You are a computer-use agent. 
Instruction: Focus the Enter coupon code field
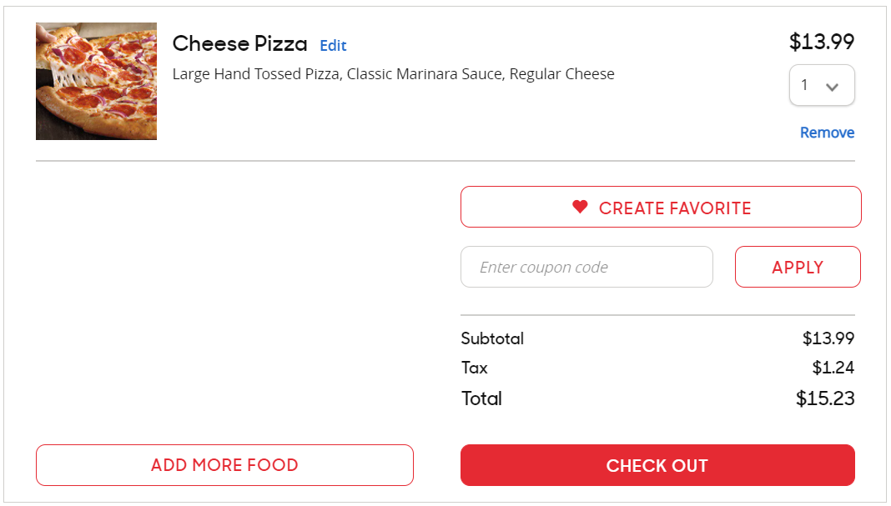[586, 267]
